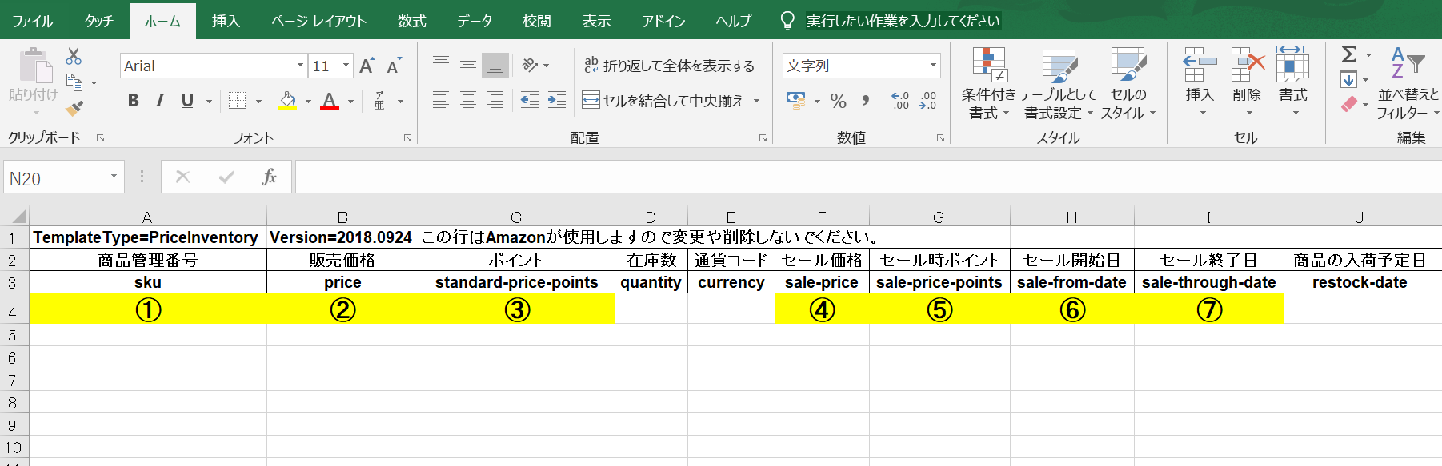Toggle Italic formatting
The height and width of the screenshot is (466, 1442).
160,100
